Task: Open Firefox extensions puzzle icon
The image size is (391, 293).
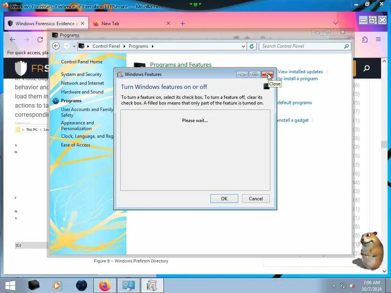Action: (x=365, y=39)
